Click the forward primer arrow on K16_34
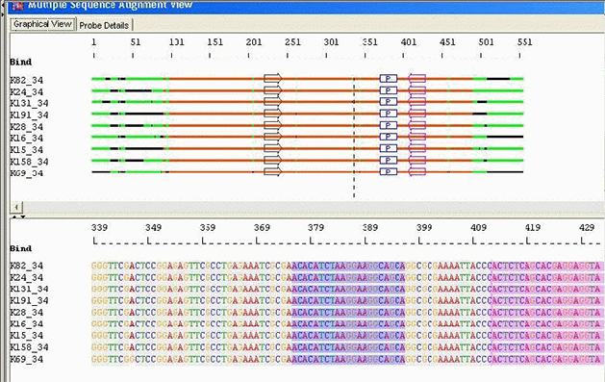Viewport: 605px width, 382px height. pyautogui.click(x=273, y=137)
